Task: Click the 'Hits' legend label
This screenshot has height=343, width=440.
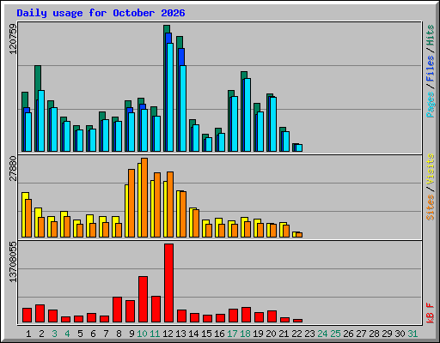Action: click(431, 35)
